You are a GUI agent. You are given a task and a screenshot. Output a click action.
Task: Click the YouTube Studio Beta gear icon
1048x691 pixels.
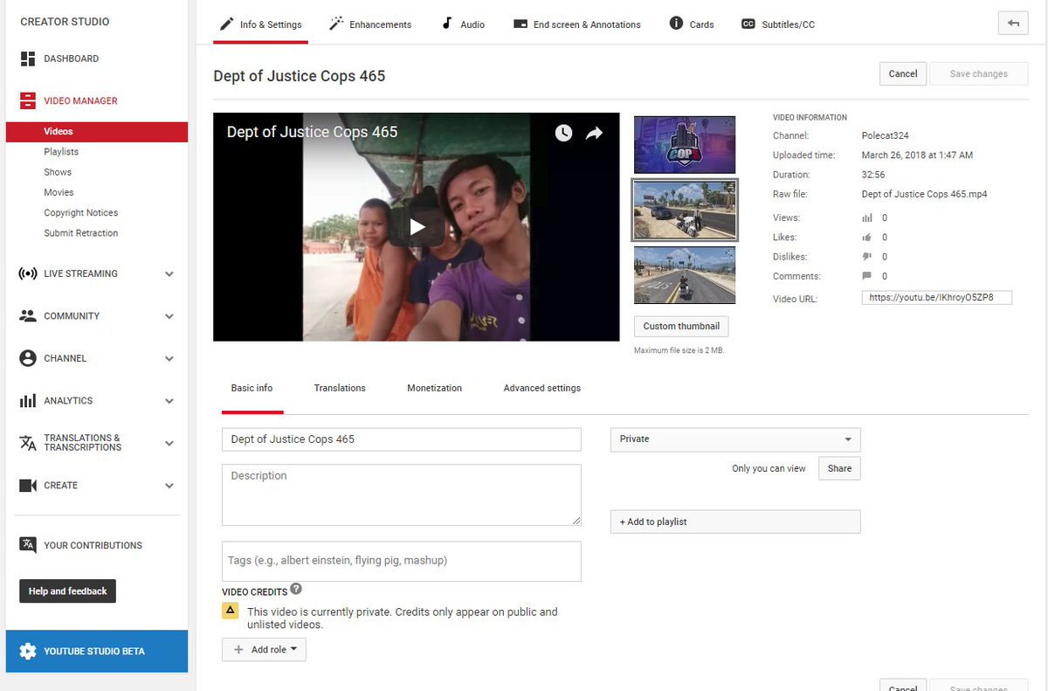(x=28, y=651)
